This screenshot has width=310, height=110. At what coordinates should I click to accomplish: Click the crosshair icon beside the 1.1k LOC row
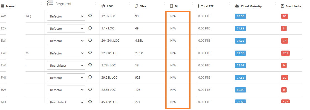(x=90, y=28)
